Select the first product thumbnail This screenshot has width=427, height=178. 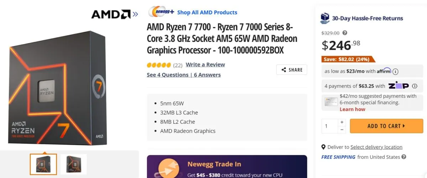click(x=43, y=165)
